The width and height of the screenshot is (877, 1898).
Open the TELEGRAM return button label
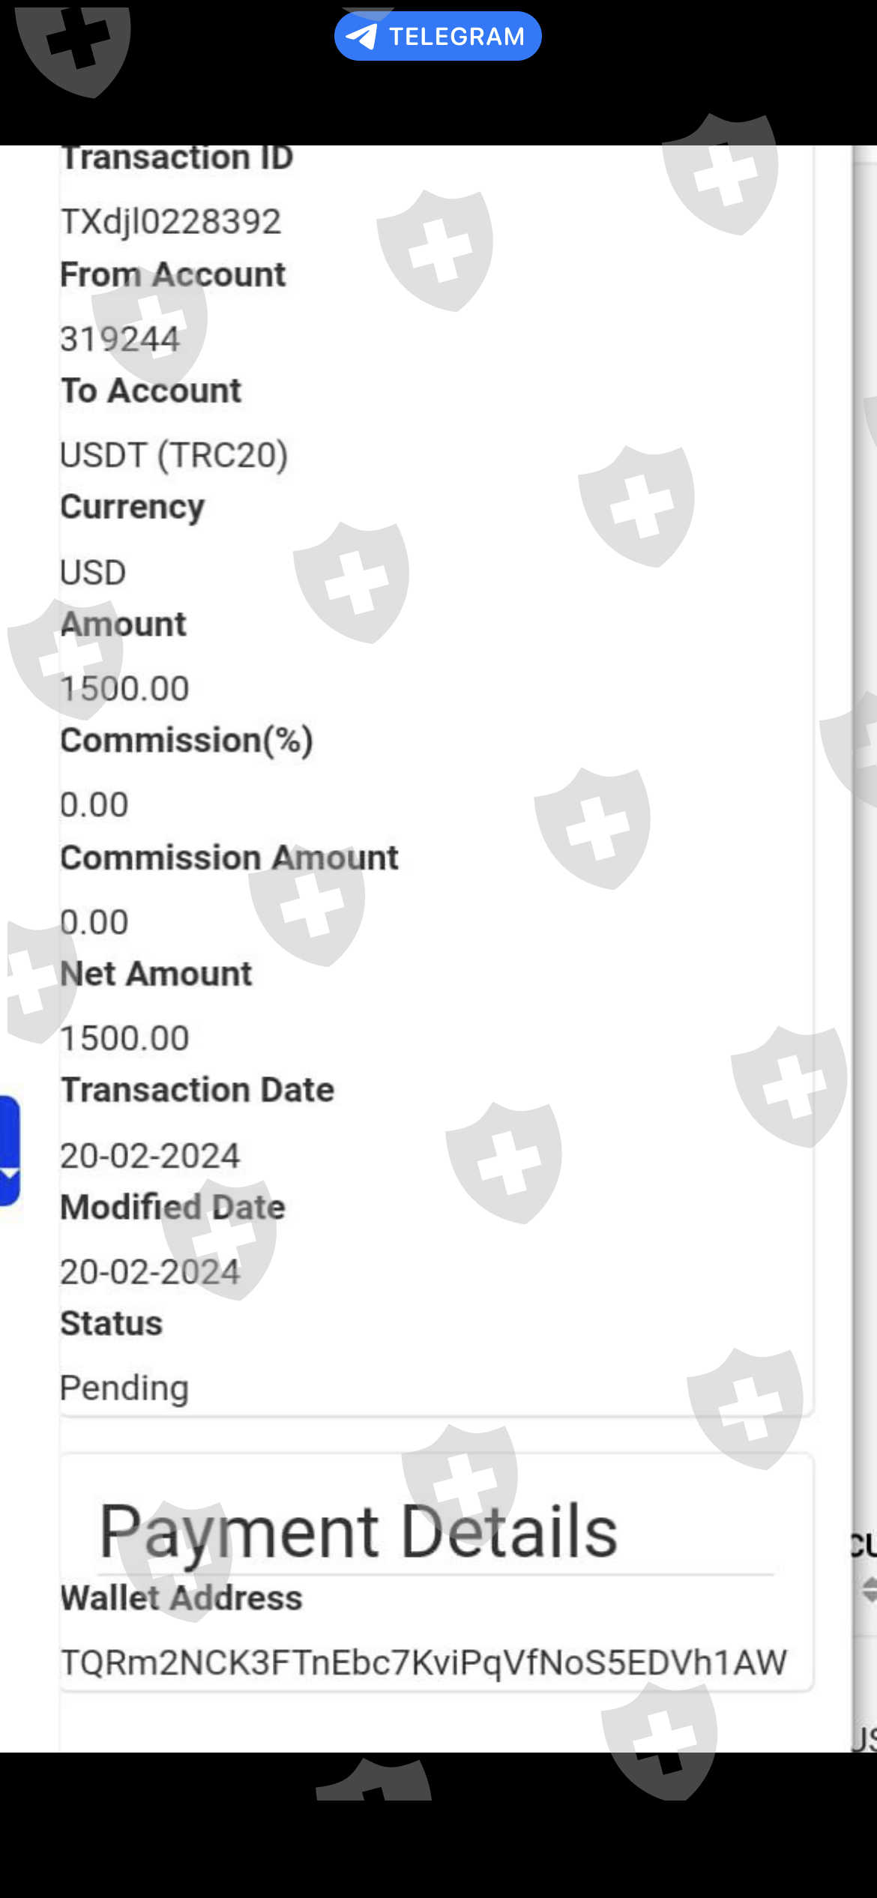point(456,36)
